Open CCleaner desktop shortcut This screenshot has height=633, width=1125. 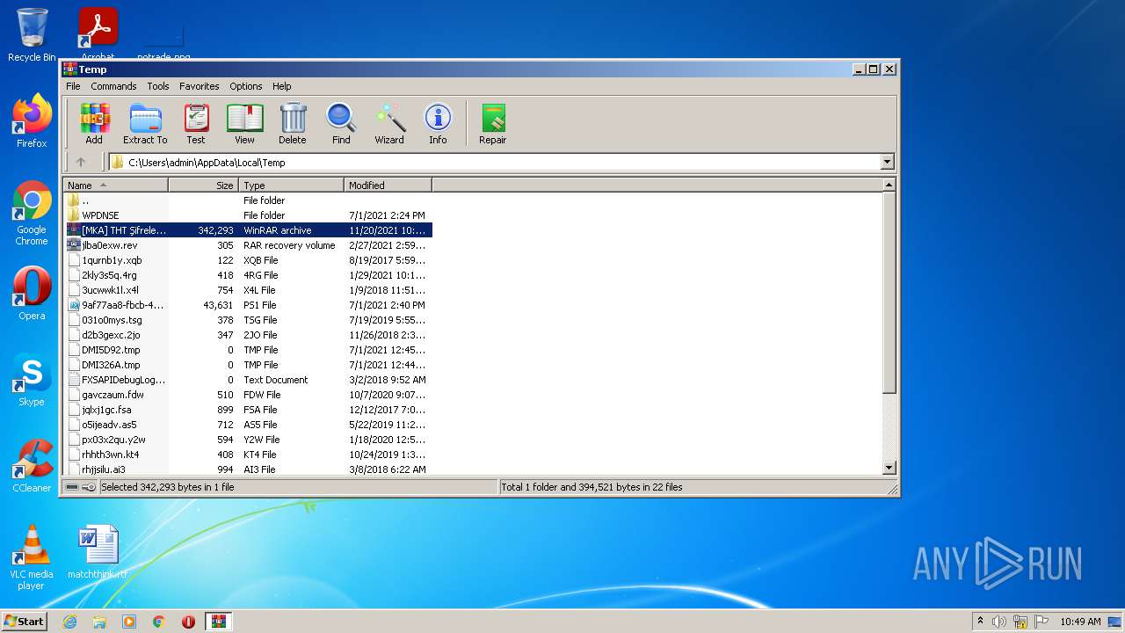(x=32, y=466)
